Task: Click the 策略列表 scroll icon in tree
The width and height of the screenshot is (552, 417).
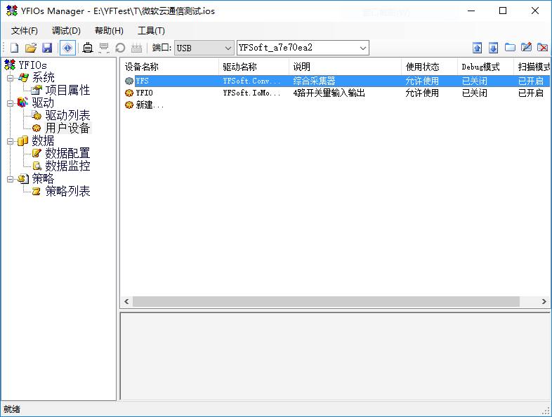Action: [x=37, y=192]
